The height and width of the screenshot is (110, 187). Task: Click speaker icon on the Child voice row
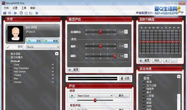click(x=53, y=65)
